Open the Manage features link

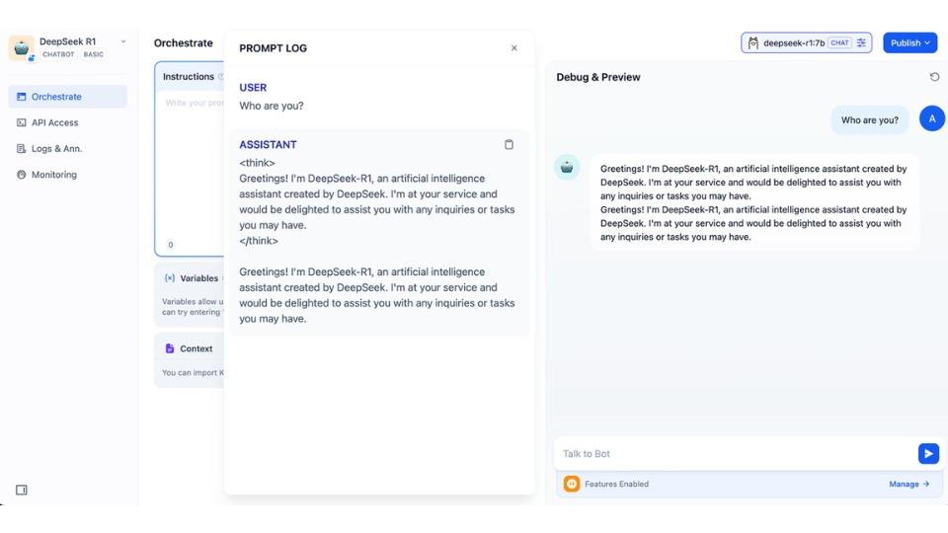(908, 484)
